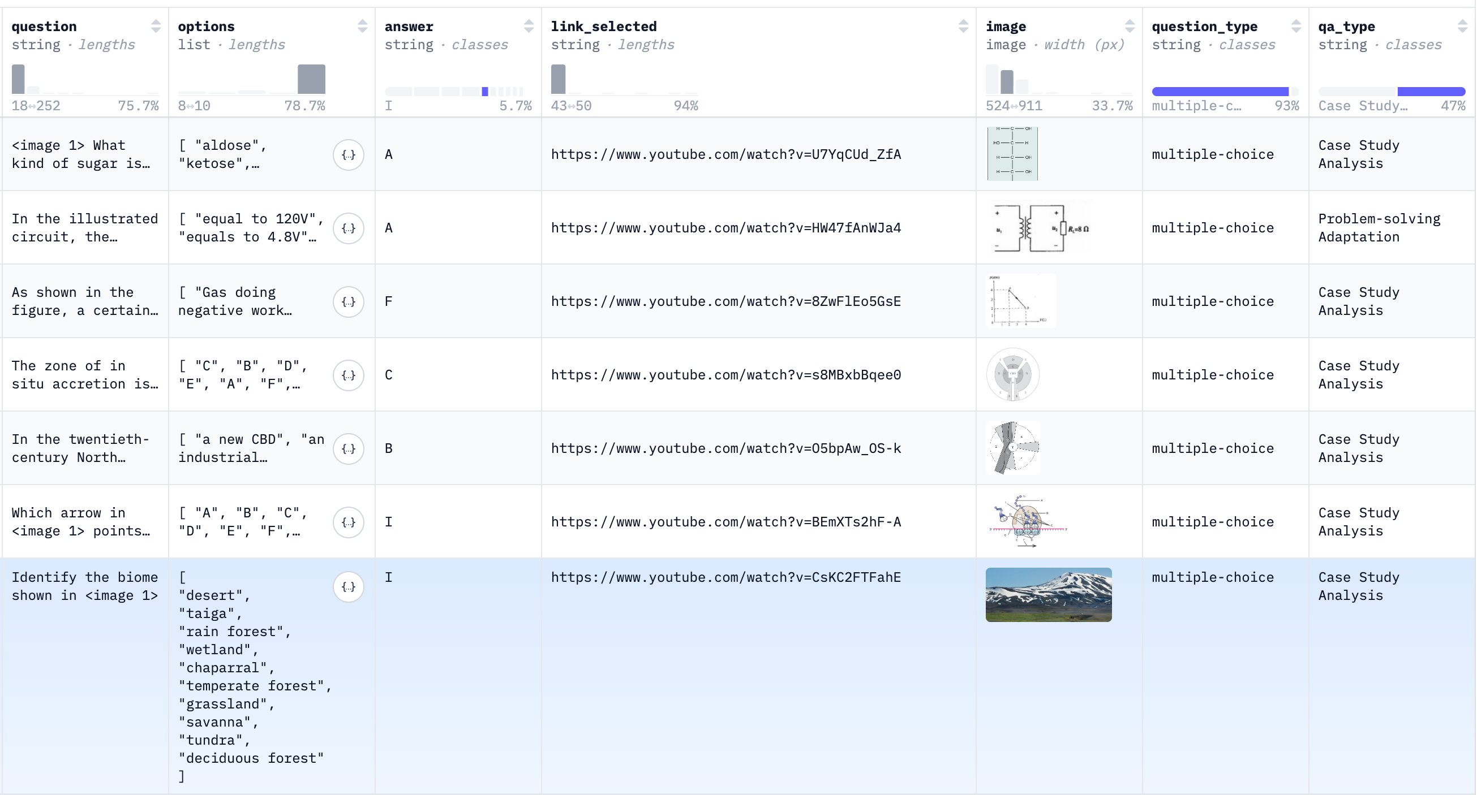The image size is (1477, 795).
Task: Sort the question_type column
Action: (1297, 25)
